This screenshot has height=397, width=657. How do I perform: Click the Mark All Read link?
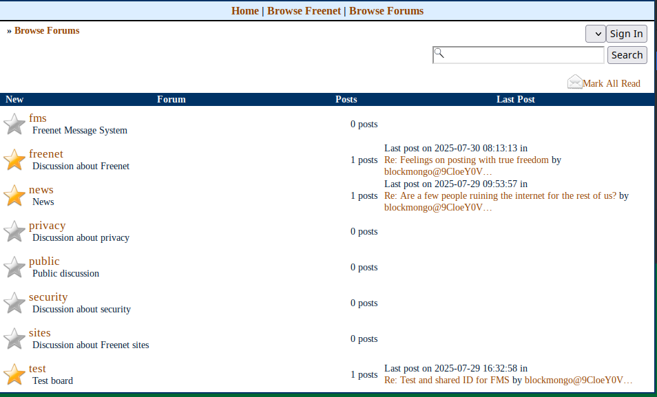tap(612, 83)
